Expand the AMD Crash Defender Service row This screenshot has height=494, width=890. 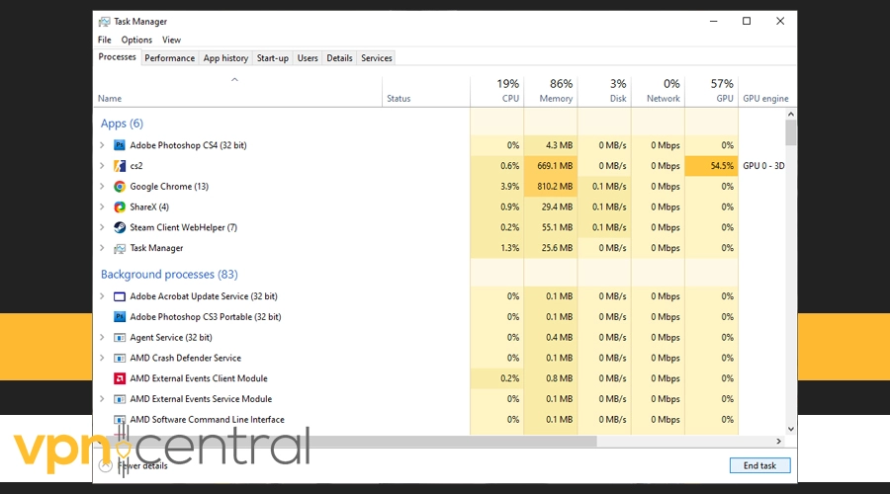[102, 358]
